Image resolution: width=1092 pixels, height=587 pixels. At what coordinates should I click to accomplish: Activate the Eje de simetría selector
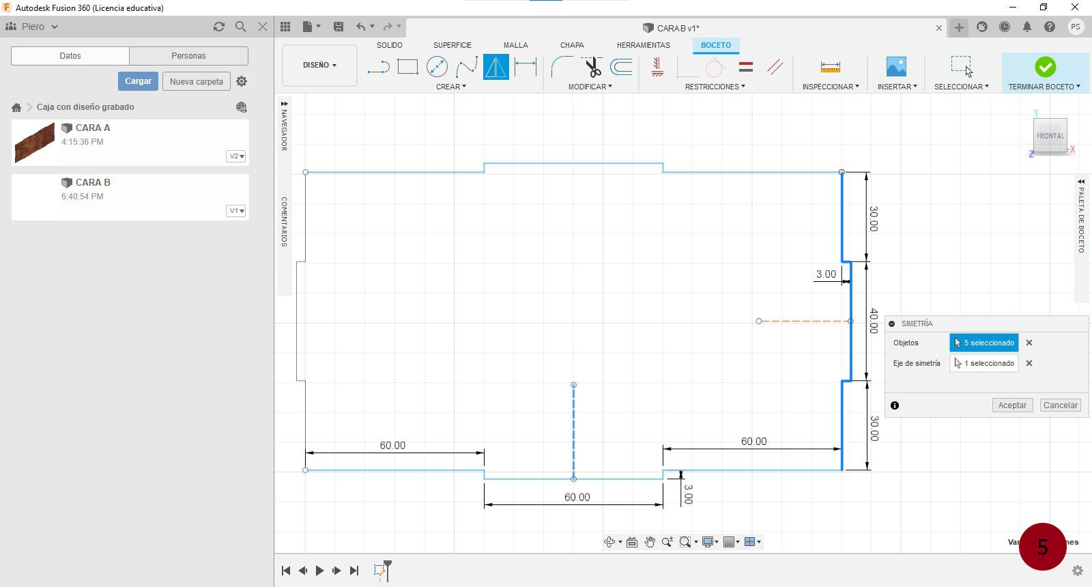(x=984, y=363)
